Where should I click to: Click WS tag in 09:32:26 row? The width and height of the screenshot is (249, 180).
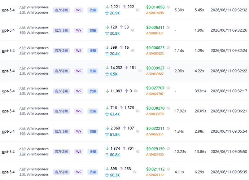click(x=79, y=30)
